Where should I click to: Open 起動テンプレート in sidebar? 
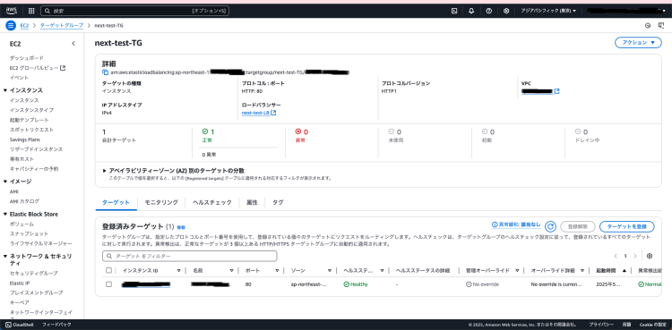click(x=30, y=120)
